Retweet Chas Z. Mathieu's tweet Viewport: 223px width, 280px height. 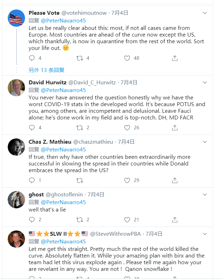pyautogui.click(x=80, y=180)
